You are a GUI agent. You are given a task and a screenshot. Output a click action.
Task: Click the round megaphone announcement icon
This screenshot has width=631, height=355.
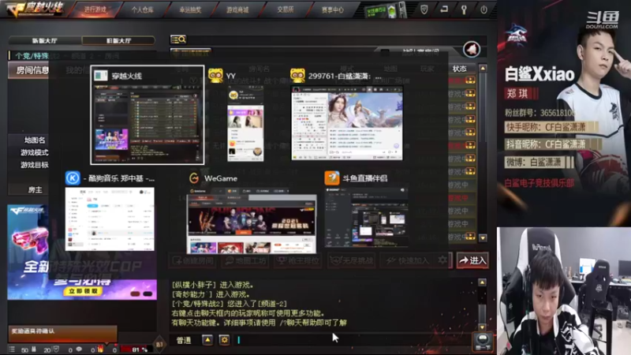tap(471, 50)
